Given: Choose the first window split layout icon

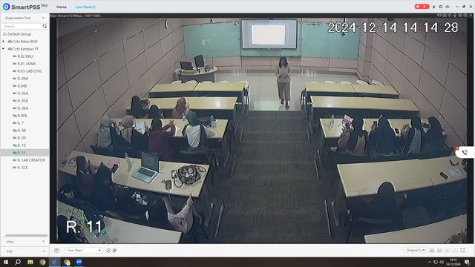Looking at the screenshot, I should pyautogui.click(x=432, y=251).
